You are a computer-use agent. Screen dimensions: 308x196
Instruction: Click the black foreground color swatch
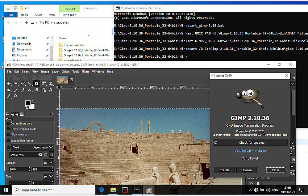pos(28,104)
